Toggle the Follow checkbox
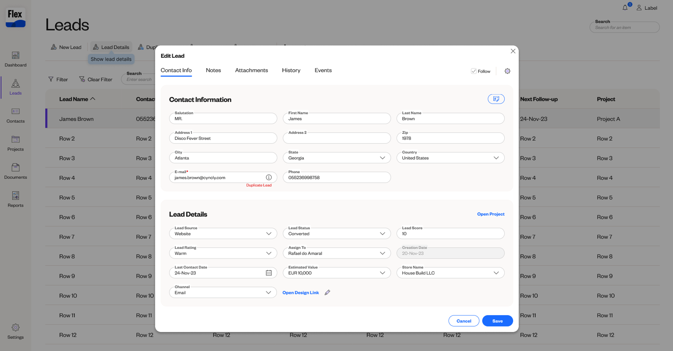The height and width of the screenshot is (351, 673). tap(473, 71)
